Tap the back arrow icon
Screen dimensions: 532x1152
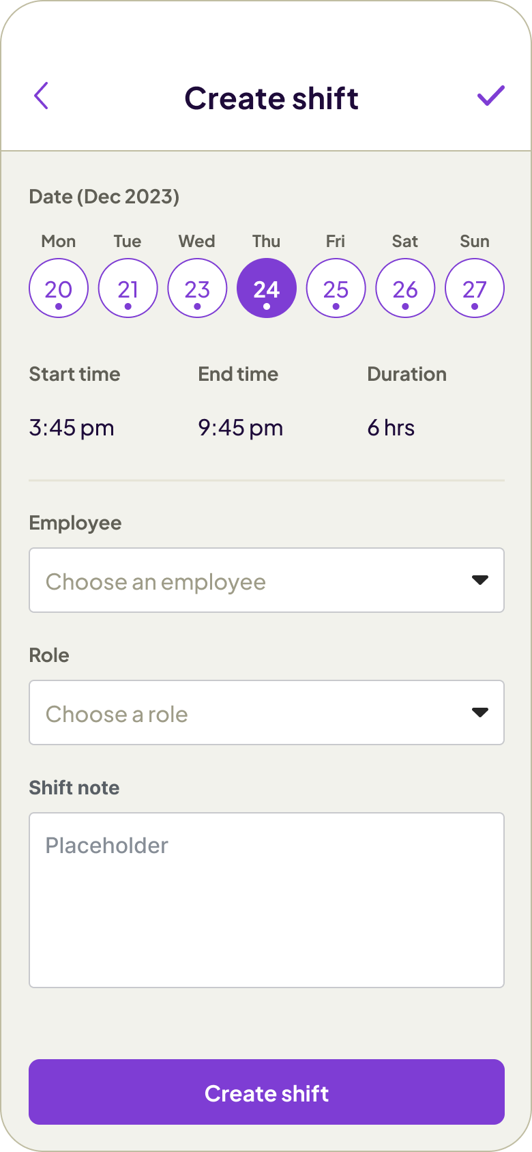tap(42, 96)
